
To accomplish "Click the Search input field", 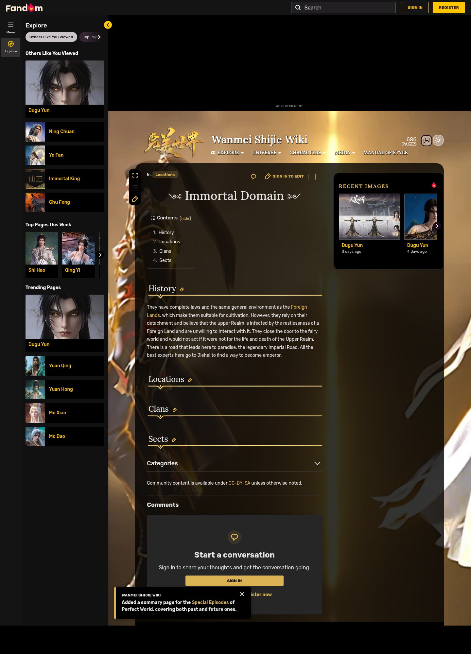I will coord(343,8).
